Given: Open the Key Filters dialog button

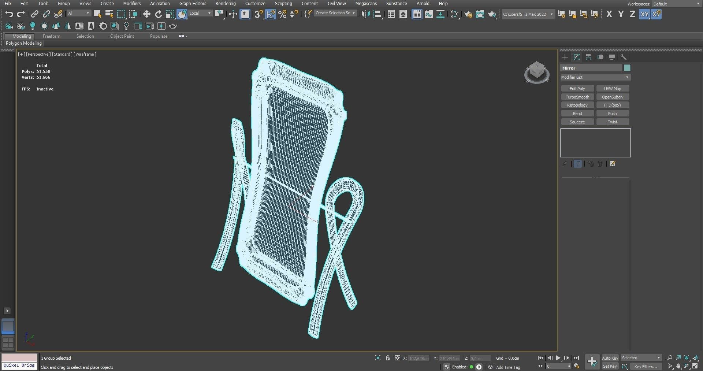Looking at the screenshot, I should [x=646, y=366].
